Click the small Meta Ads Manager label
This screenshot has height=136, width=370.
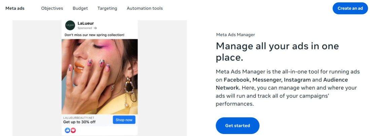point(235,35)
